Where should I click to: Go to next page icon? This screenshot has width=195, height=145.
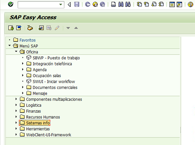click(154, 5)
